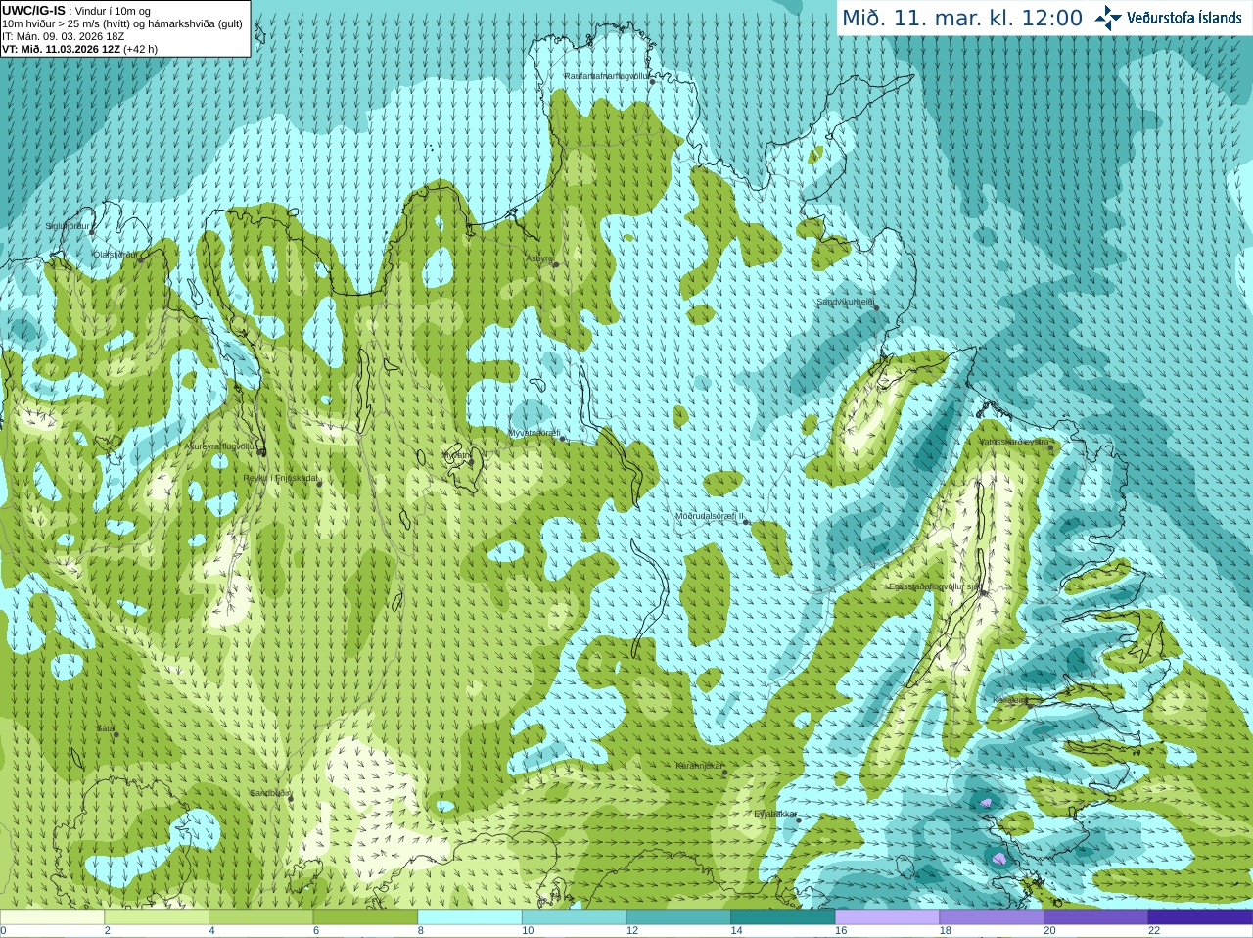
Task: Click the Veðurstofa Íslands logo icon
Action: [1107, 18]
